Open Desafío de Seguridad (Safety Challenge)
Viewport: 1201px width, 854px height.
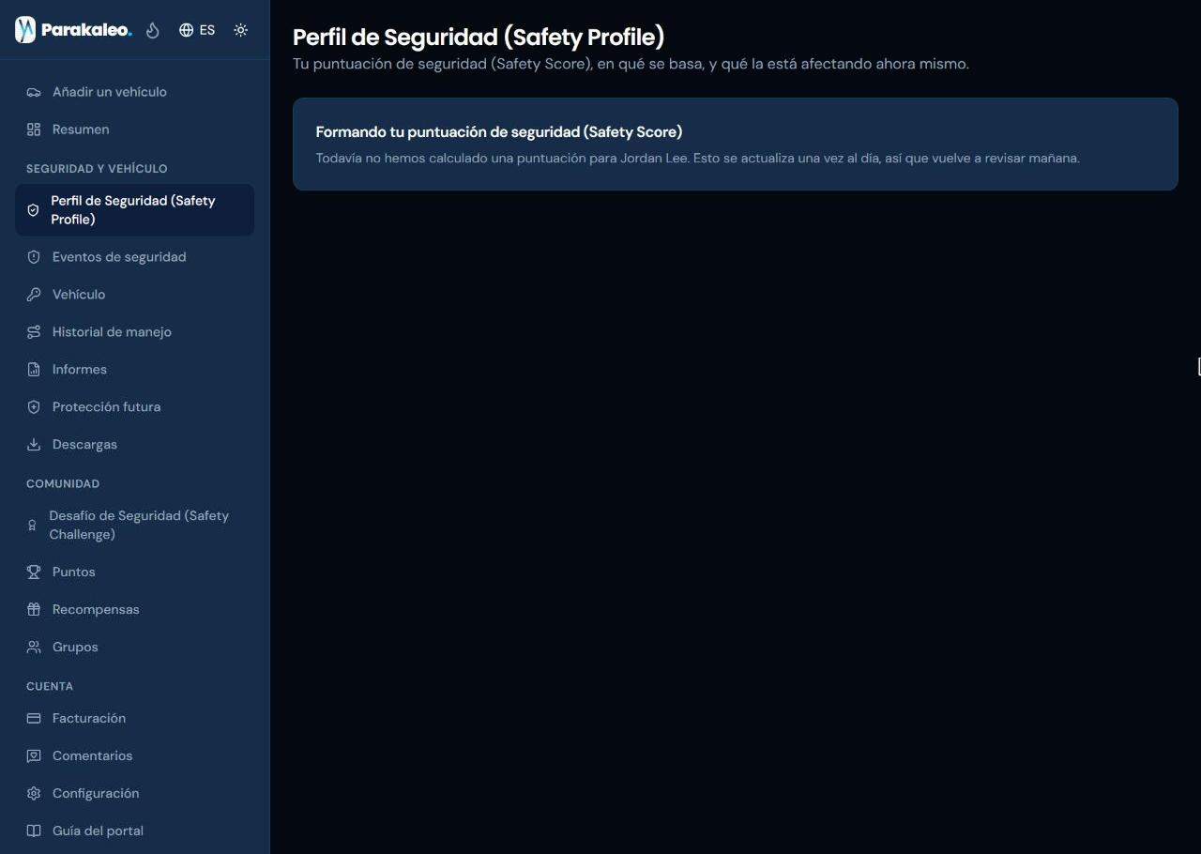[134, 526]
